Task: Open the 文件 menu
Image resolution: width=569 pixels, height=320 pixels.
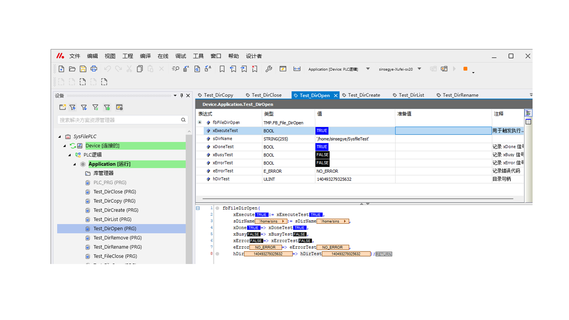Action: coord(75,56)
